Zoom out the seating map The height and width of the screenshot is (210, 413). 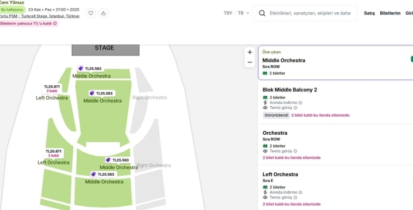tap(250, 62)
